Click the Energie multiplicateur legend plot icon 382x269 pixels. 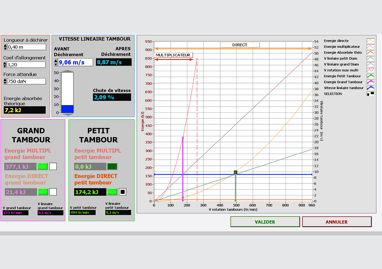coord(371,47)
